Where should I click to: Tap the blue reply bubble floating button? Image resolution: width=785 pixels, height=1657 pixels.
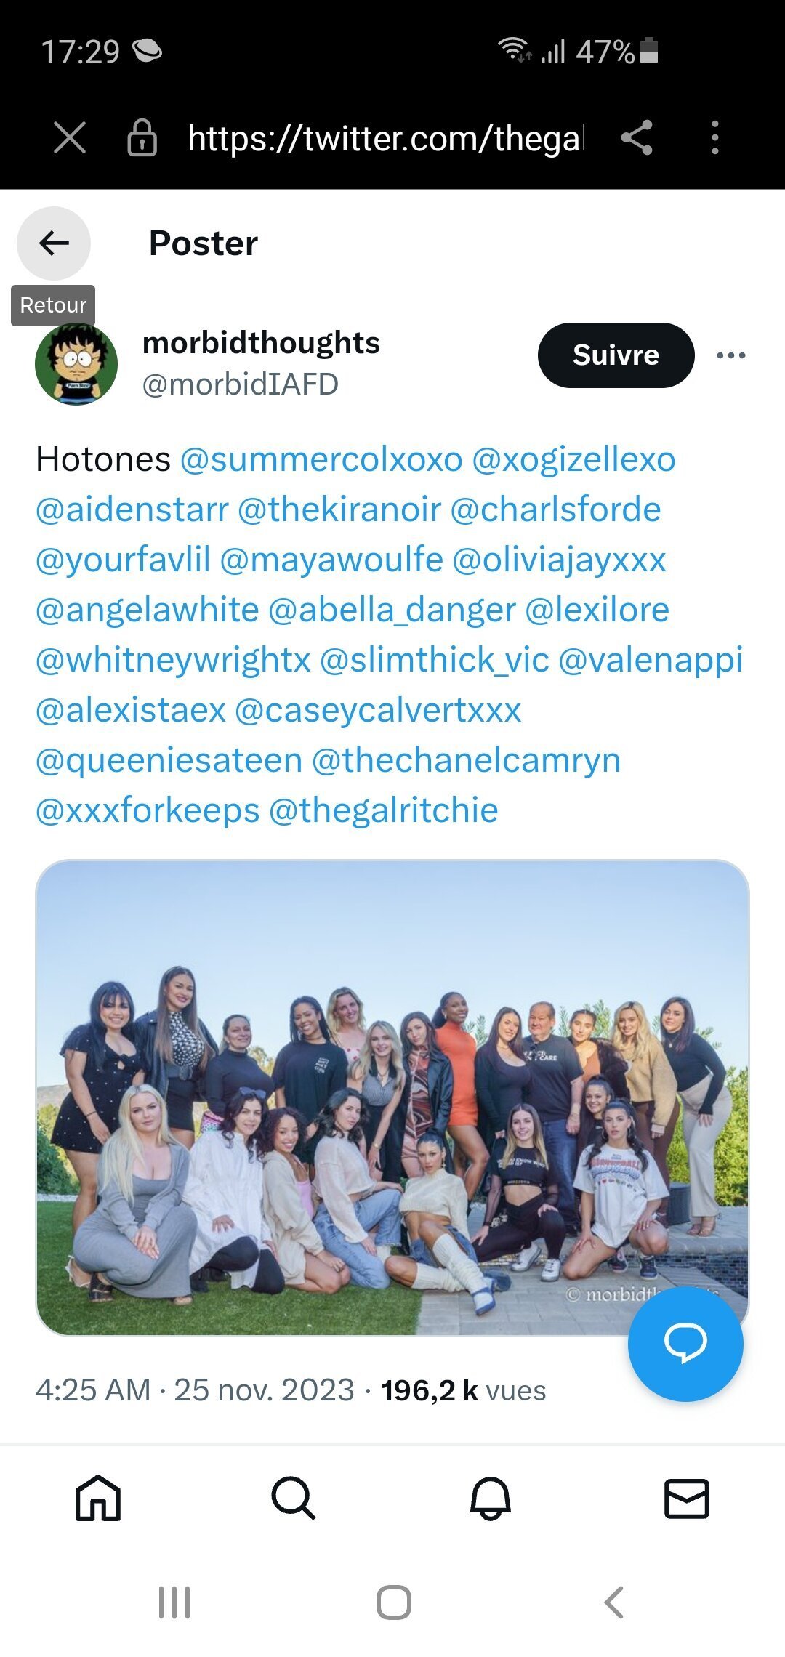(685, 1343)
